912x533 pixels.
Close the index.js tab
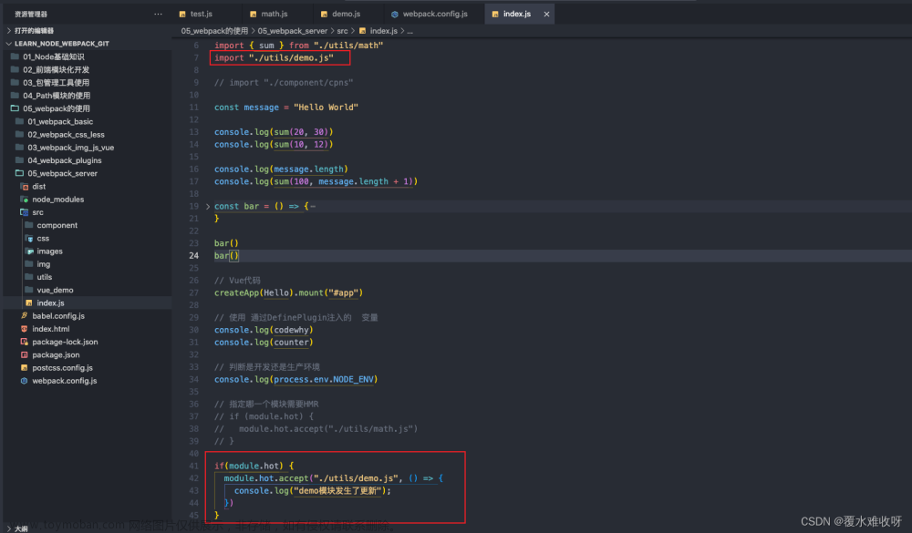[x=546, y=14]
